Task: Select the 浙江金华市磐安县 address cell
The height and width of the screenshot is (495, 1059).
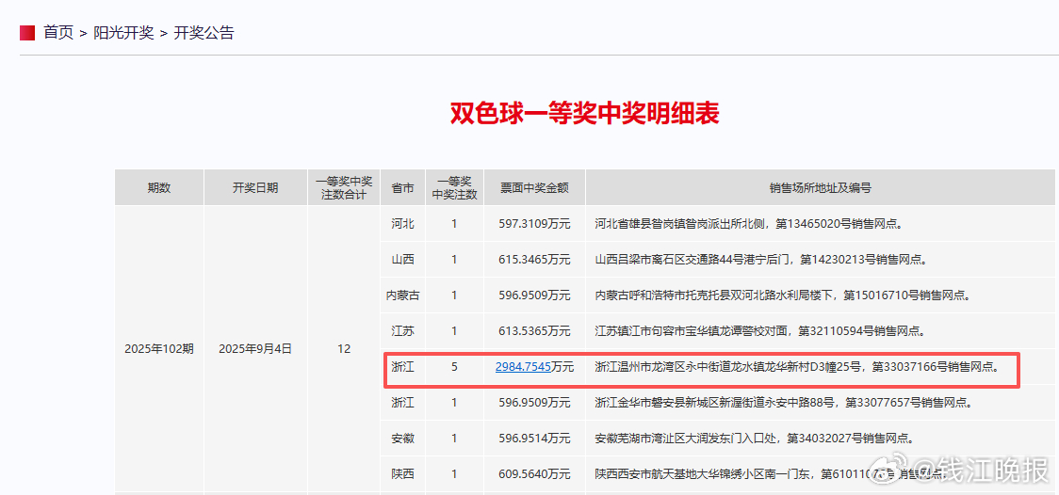Action: pyautogui.click(x=821, y=403)
